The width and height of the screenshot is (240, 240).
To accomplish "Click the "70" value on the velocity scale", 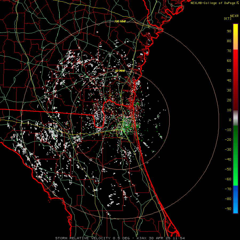I will [229, 51].
